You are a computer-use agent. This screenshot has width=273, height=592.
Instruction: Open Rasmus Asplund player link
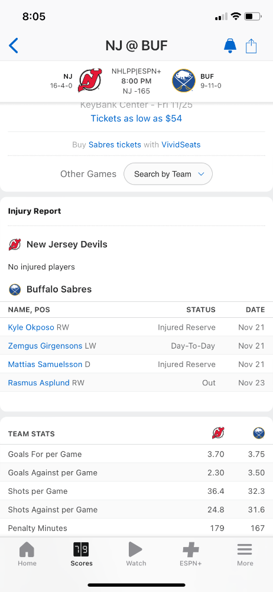tap(39, 383)
